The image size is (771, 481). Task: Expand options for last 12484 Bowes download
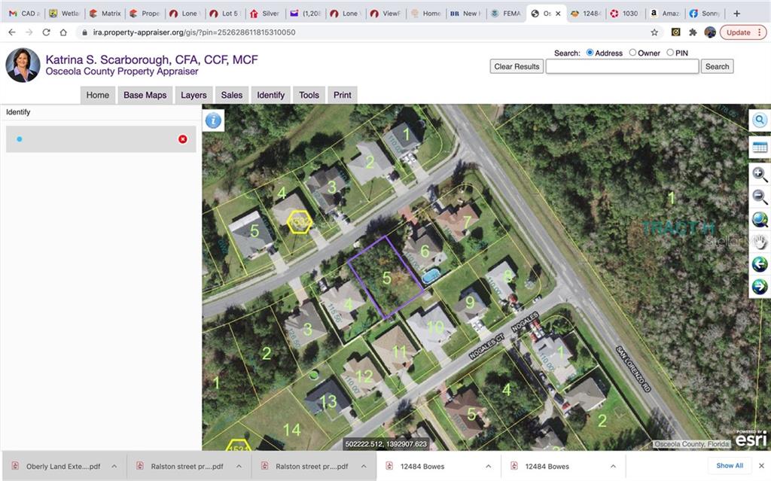click(x=614, y=466)
